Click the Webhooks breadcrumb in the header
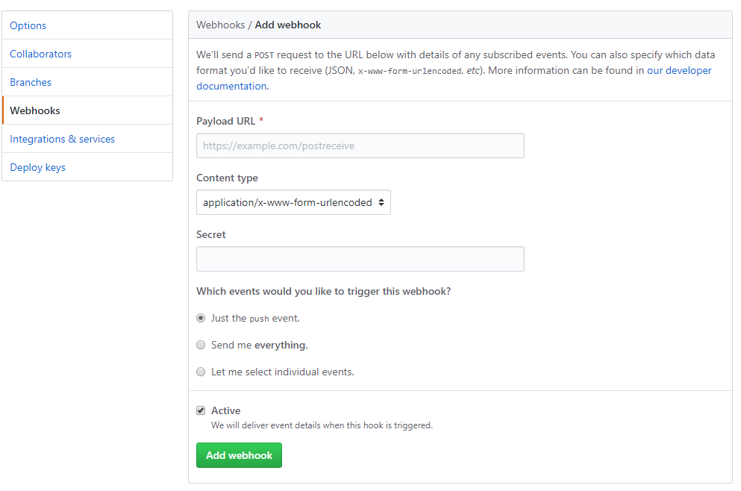The width and height of the screenshot is (741, 491). pyautogui.click(x=220, y=25)
